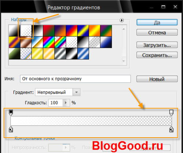Pick the first preset, white-to-black foreground gradient
The image size is (183, 153).
click(15, 31)
